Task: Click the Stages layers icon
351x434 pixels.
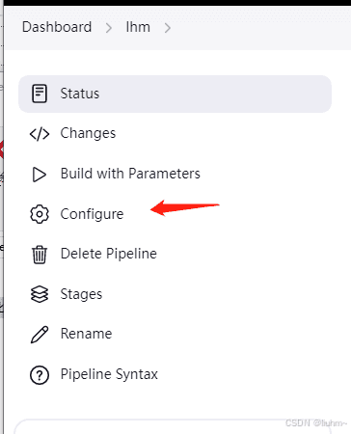Action: click(x=40, y=294)
